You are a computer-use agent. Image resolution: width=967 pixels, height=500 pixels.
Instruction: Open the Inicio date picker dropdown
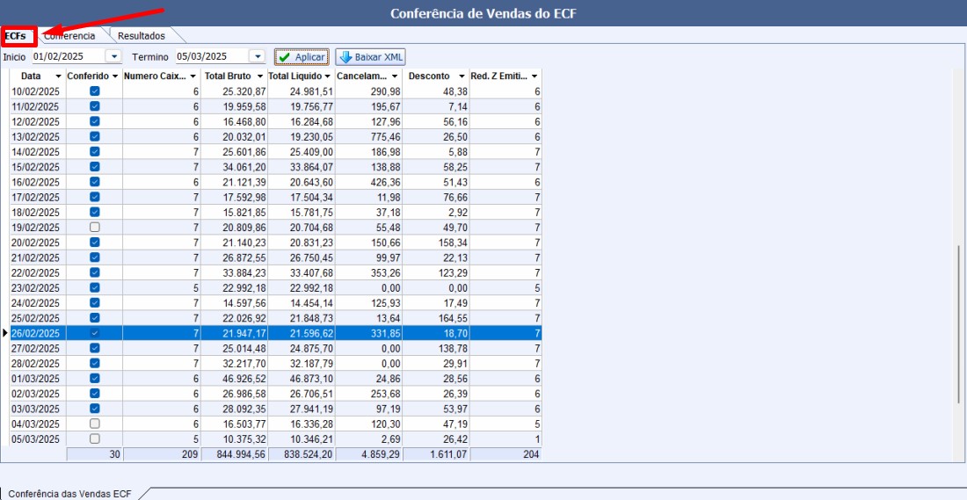click(113, 56)
